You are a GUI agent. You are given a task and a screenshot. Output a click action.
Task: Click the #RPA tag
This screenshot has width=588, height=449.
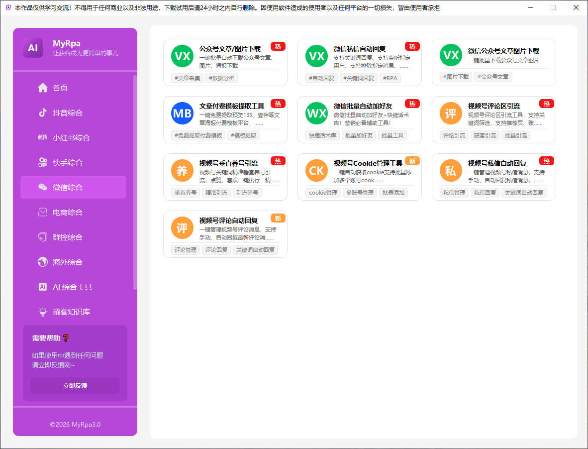tap(390, 78)
